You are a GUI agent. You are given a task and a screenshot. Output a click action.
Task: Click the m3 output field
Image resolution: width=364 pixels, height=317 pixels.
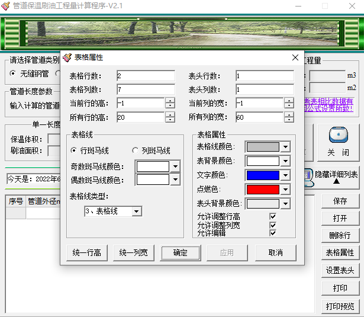point(327,76)
